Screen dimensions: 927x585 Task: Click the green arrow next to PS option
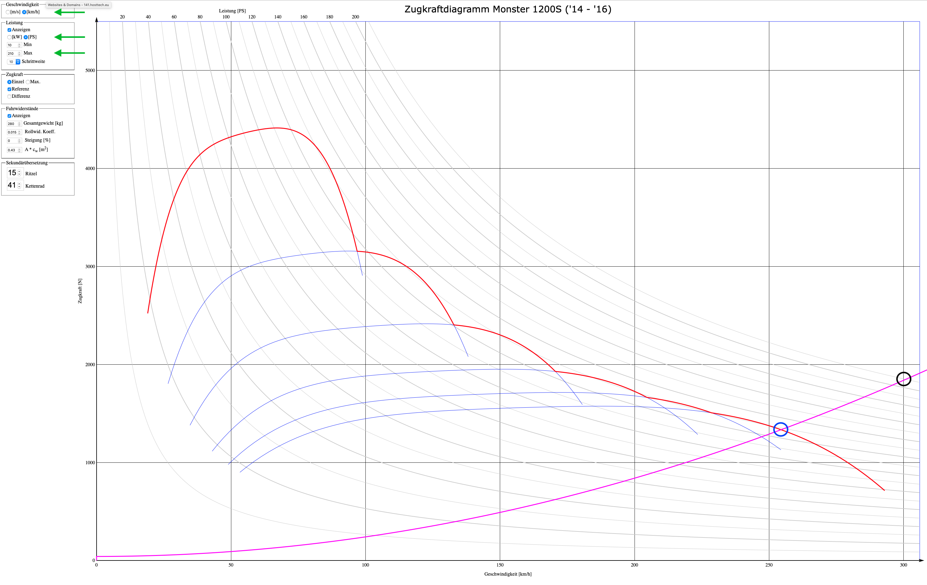click(x=69, y=37)
